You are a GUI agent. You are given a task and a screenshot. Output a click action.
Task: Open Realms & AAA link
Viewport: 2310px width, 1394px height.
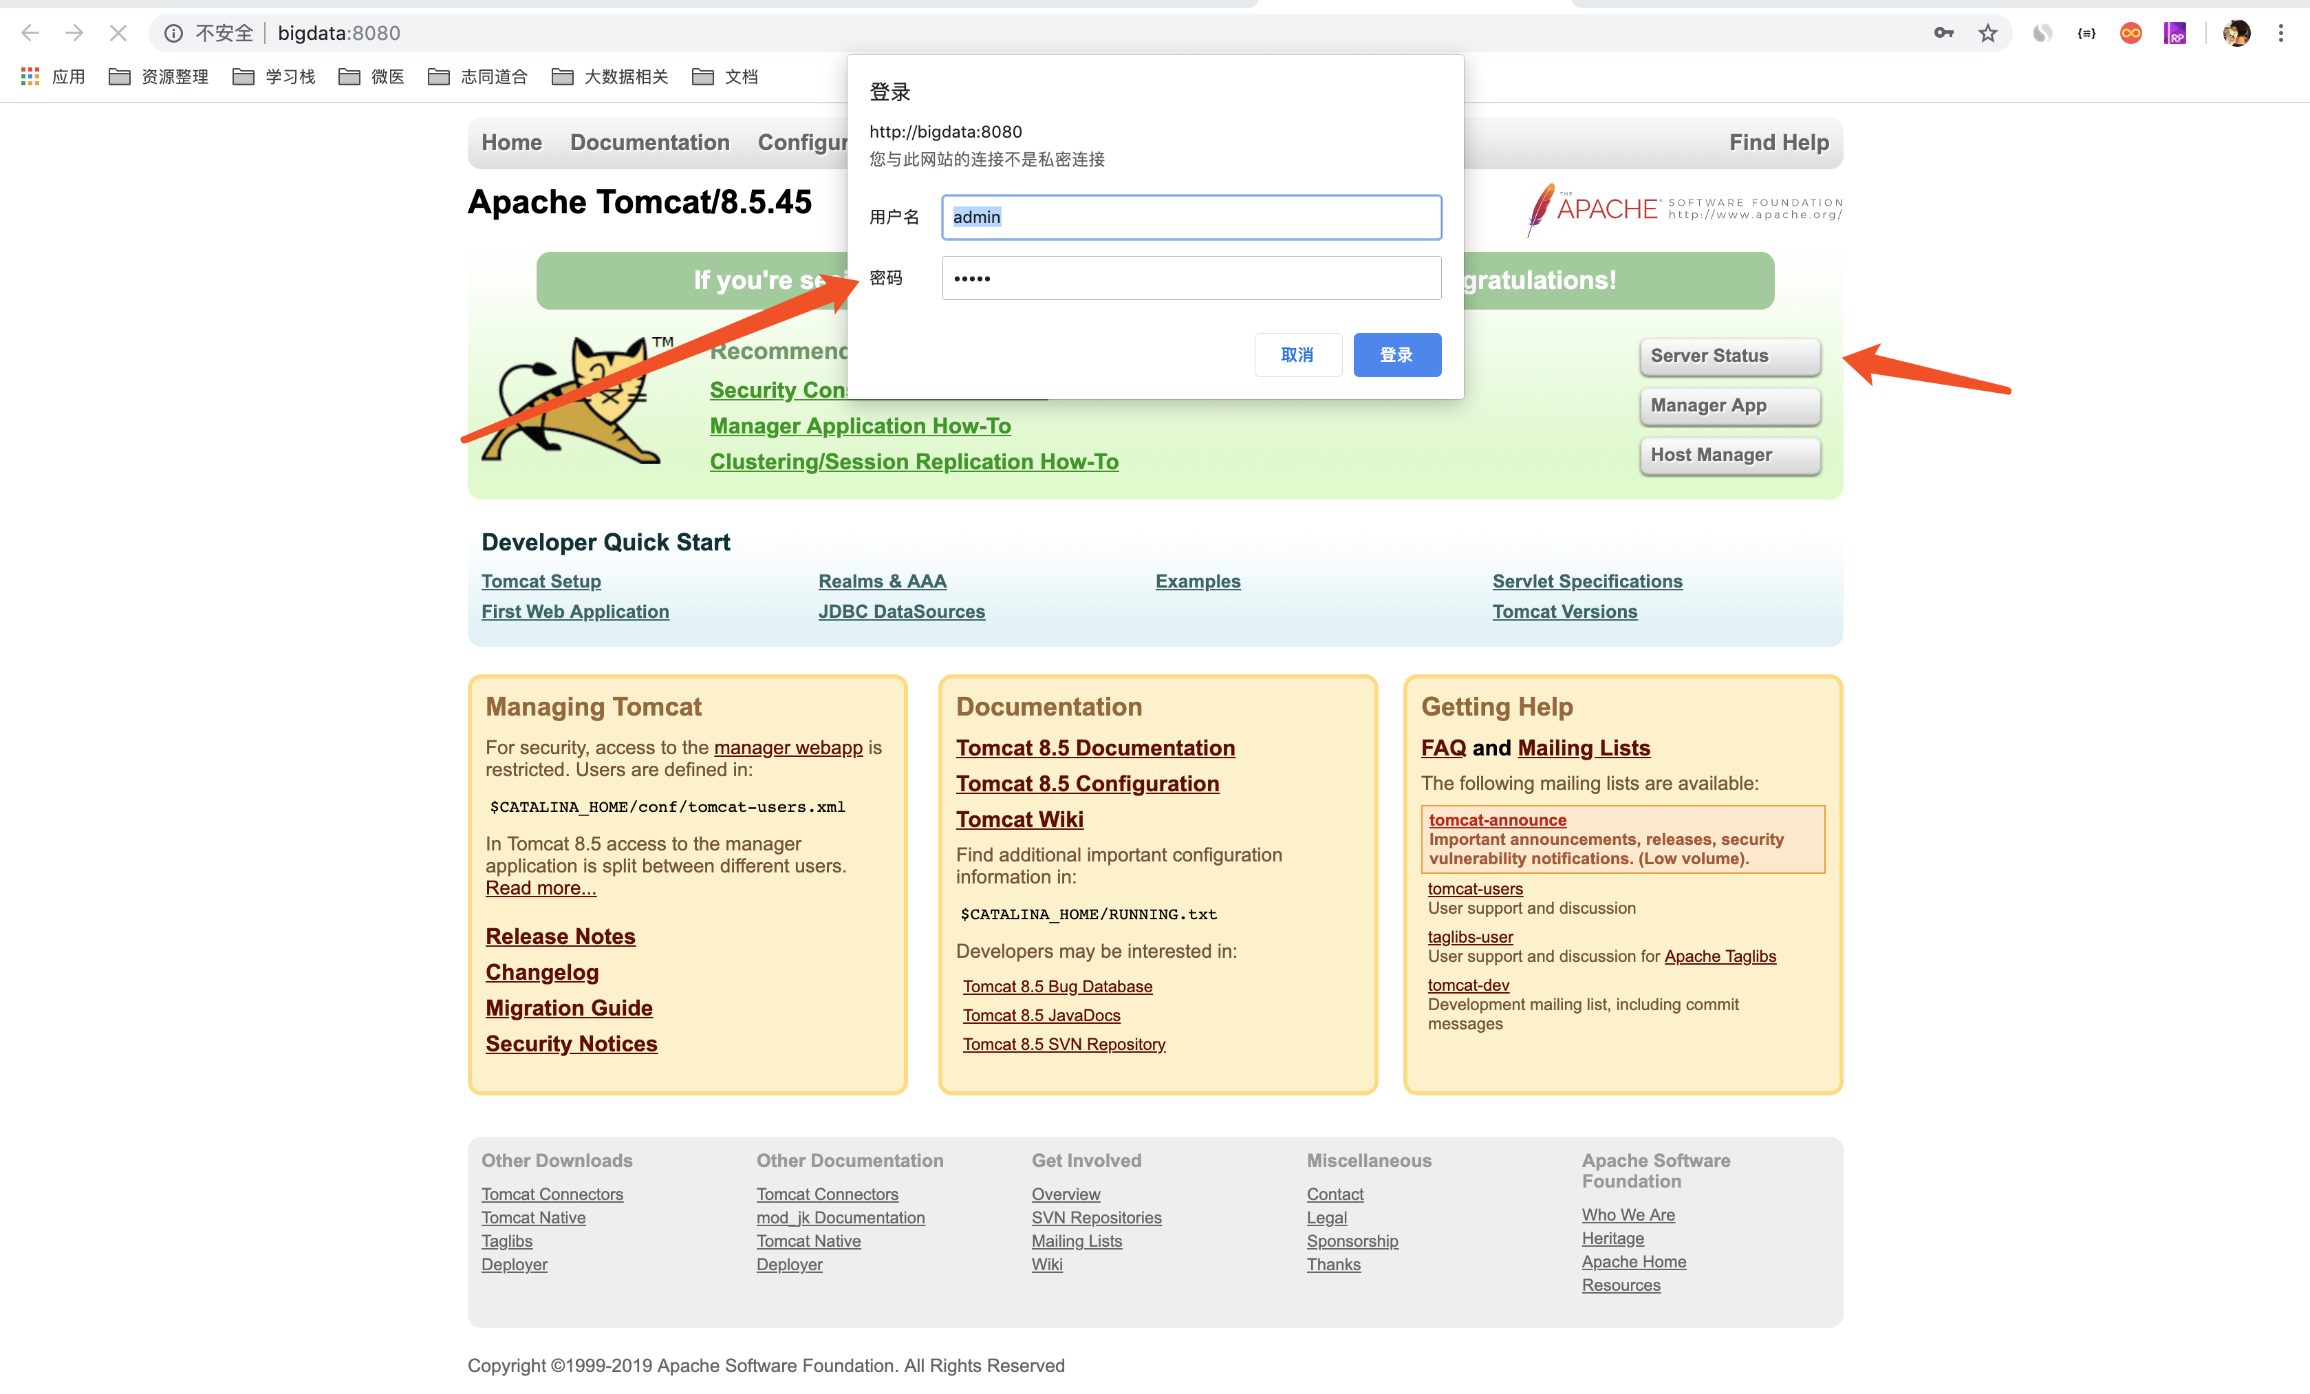[882, 581]
